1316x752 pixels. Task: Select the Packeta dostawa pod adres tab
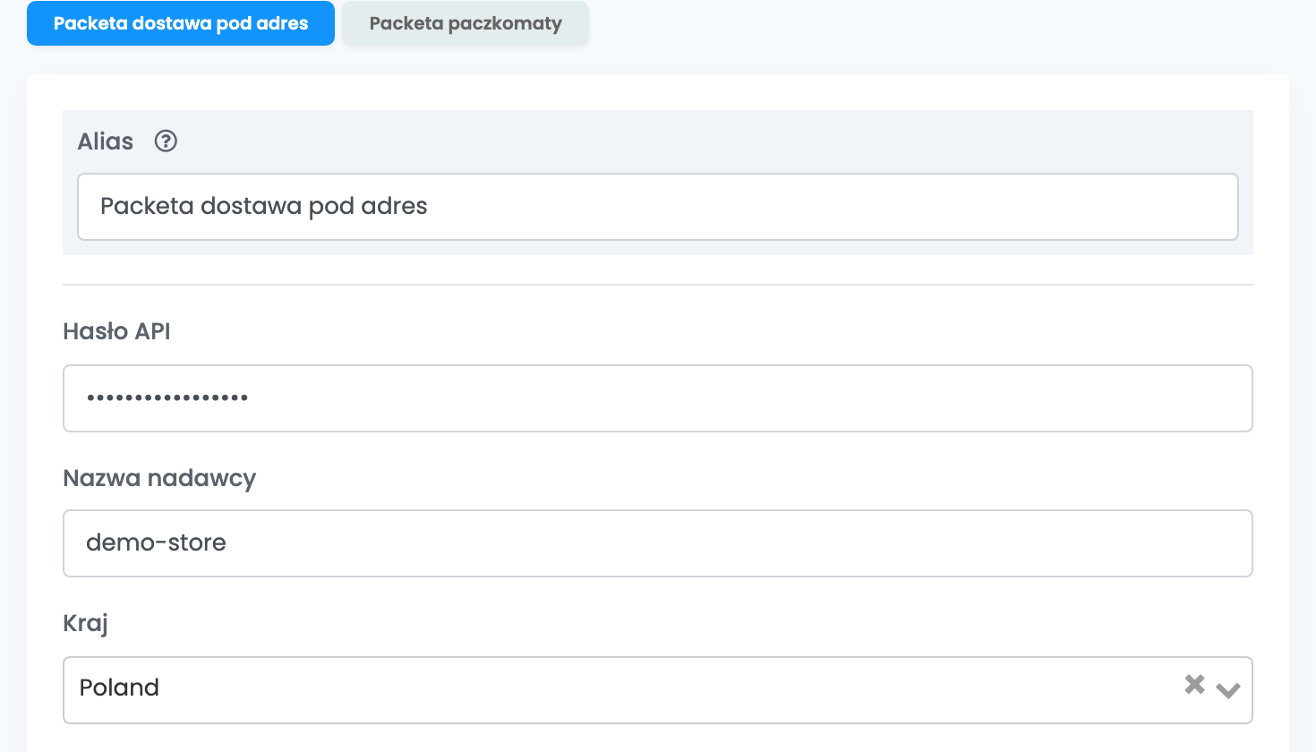click(181, 23)
